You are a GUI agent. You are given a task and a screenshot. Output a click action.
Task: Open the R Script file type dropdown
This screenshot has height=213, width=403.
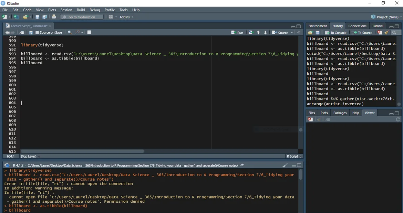(x=293, y=156)
